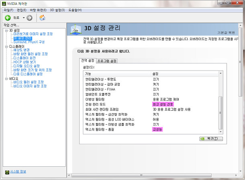Image resolution: width=245 pixels, height=180 pixels.
Task: Select 텍스처 필터링 - 삼선형 최적화 row
Action: (151, 114)
